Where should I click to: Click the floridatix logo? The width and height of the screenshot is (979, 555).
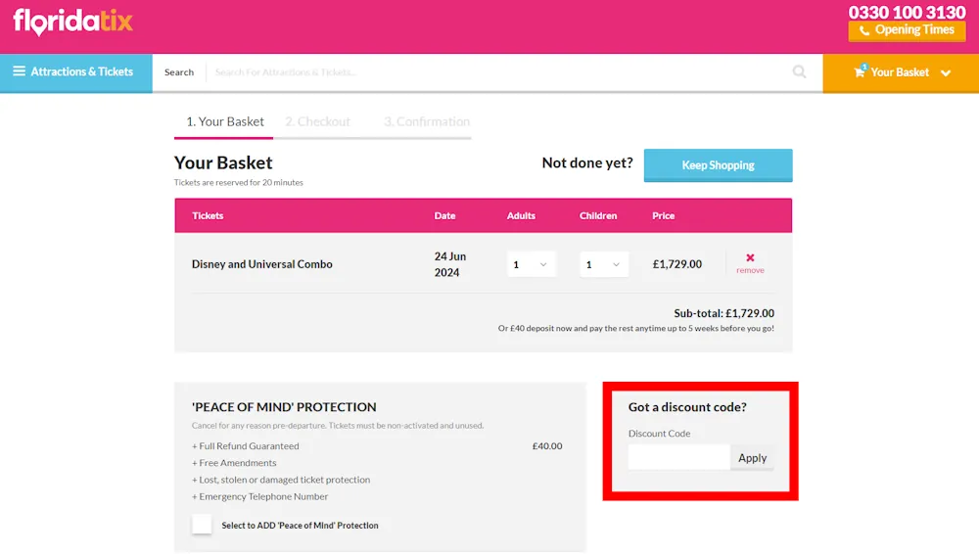click(x=73, y=22)
